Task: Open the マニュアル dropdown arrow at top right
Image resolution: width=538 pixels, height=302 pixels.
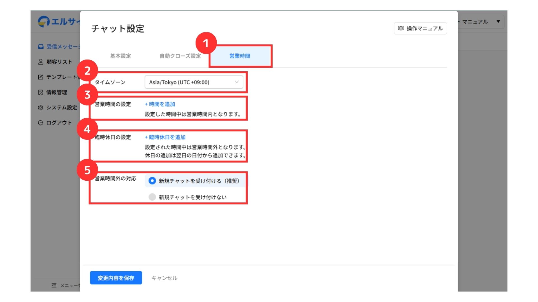Action: coord(498,22)
